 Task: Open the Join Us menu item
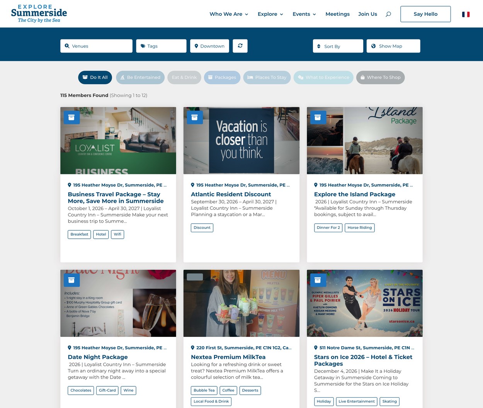pyautogui.click(x=367, y=14)
